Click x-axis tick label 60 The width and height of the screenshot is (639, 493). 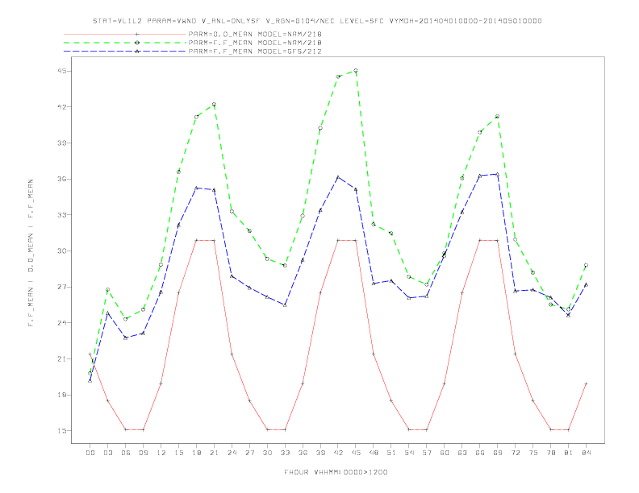pyautogui.click(x=445, y=453)
